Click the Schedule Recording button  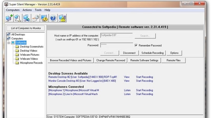pyautogui.click(x=152, y=53)
